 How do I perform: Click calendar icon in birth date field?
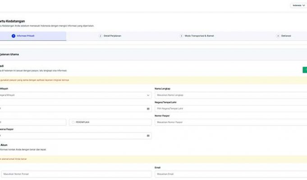coord(148,109)
